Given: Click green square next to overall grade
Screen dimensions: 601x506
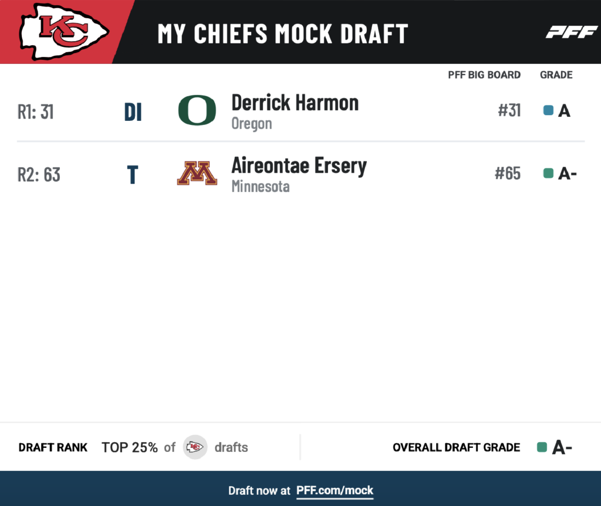Looking at the screenshot, I should [542, 447].
